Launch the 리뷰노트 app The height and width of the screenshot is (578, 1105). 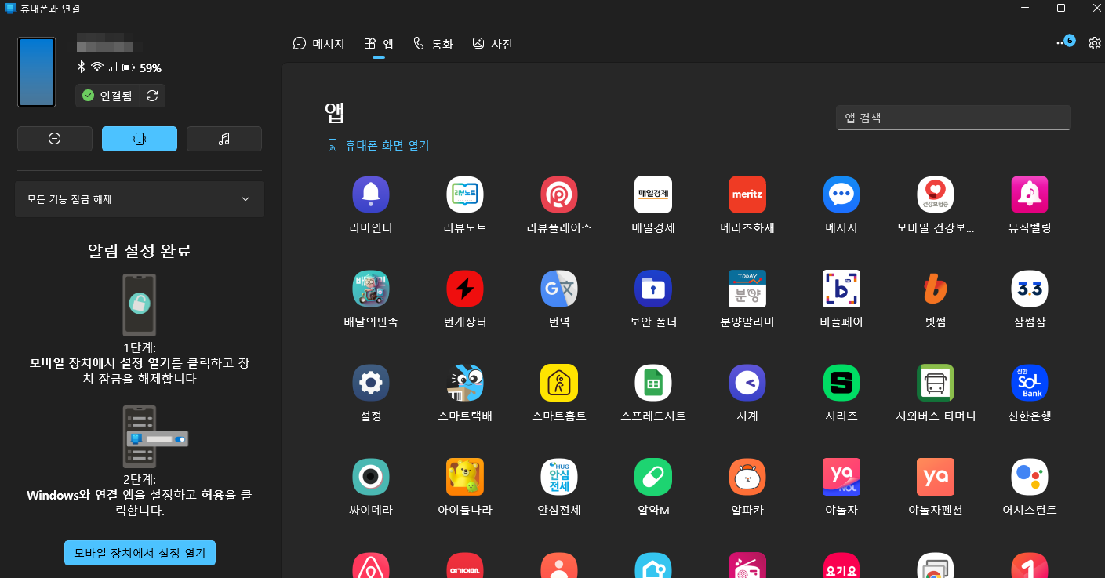click(x=465, y=194)
